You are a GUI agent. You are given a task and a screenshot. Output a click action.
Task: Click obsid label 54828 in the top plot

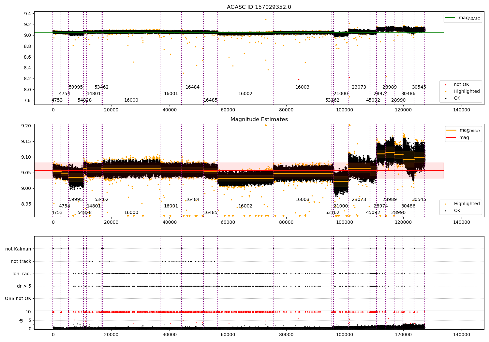(85, 100)
